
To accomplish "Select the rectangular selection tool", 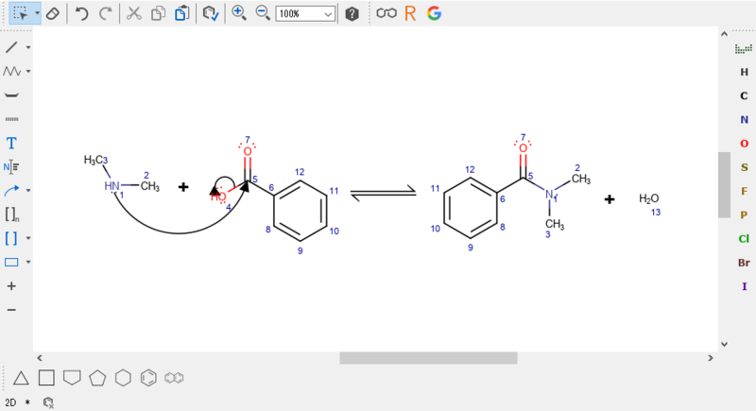I will [x=20, y=13].
